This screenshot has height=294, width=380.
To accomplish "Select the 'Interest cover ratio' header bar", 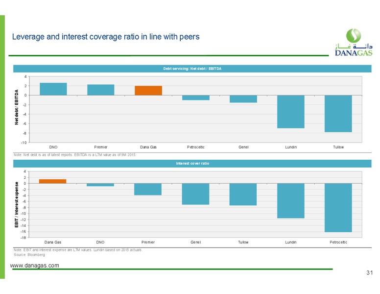I will 192,164.
